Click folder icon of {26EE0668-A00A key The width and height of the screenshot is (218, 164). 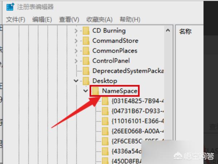click(x=106, y=131)
